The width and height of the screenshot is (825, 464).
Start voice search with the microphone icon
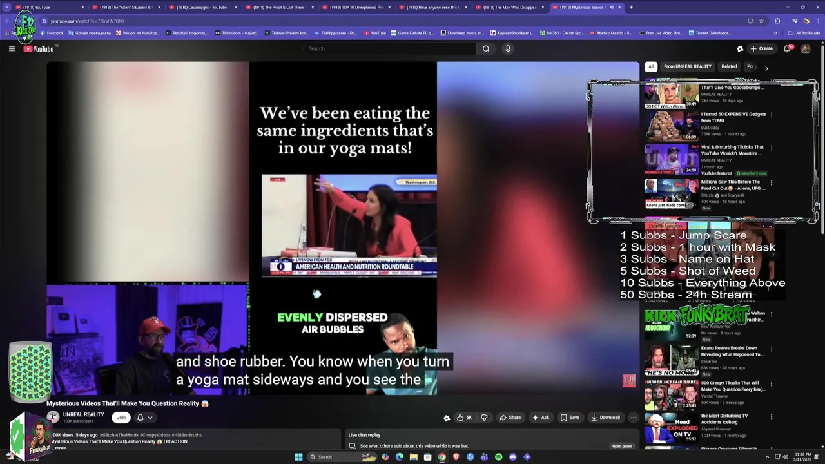pyautogui.click(x=508, y=48)
